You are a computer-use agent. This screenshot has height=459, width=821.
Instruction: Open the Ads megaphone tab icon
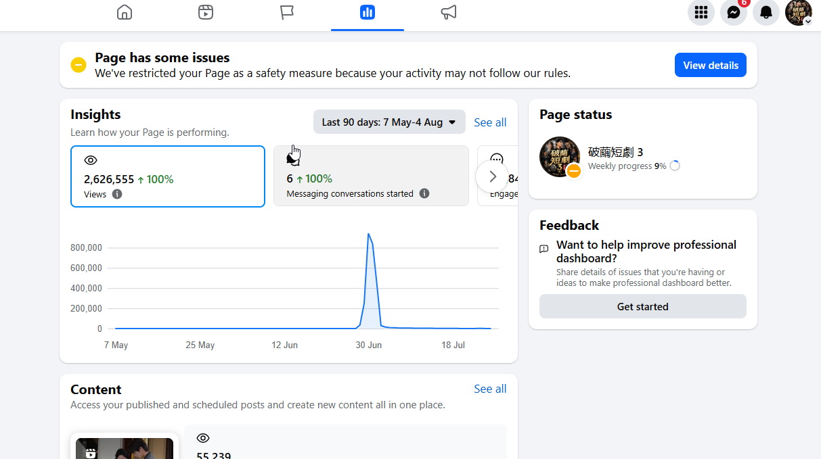[x=449, y=12]
